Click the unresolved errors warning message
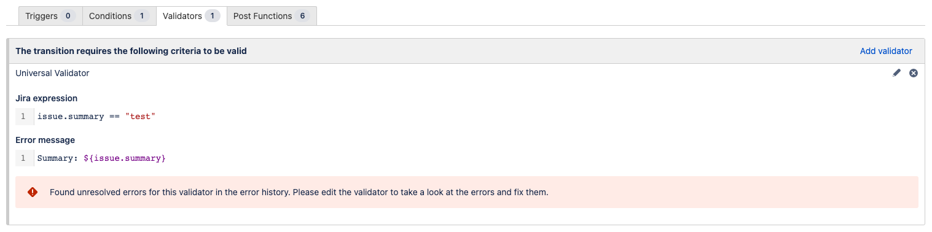 [299, 192]
